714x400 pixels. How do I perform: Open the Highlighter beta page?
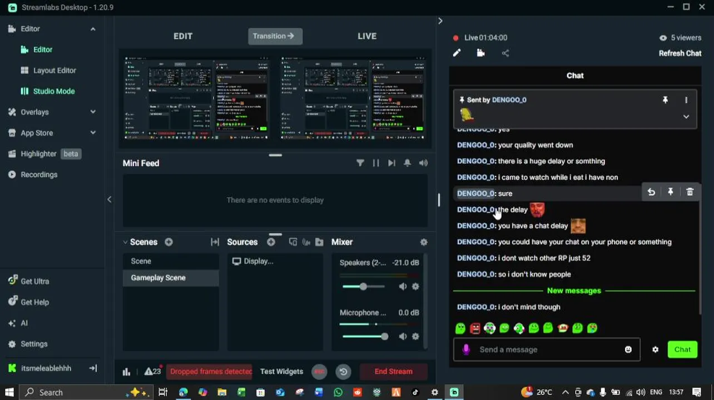coord(44,154)
